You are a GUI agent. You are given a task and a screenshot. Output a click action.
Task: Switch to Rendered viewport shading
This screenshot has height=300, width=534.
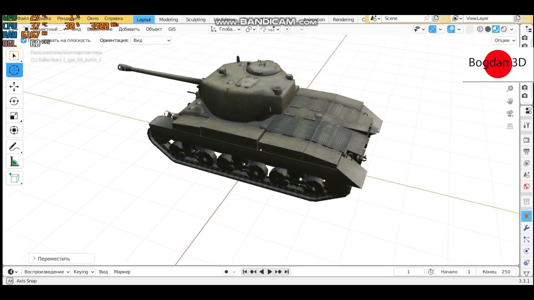[504, 29]
